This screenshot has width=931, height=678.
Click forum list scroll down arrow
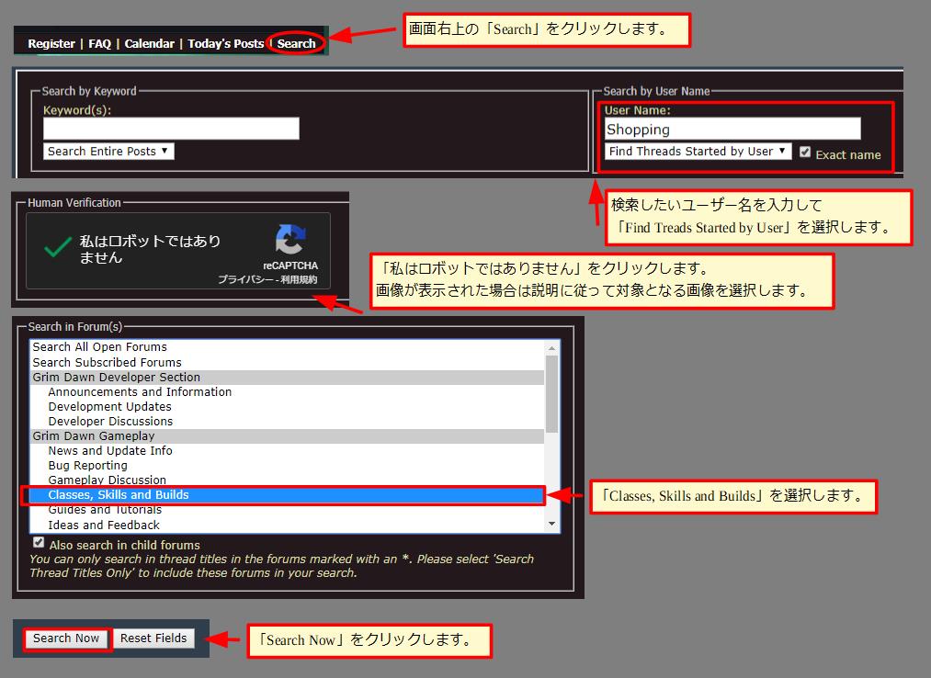click(552, 524)
